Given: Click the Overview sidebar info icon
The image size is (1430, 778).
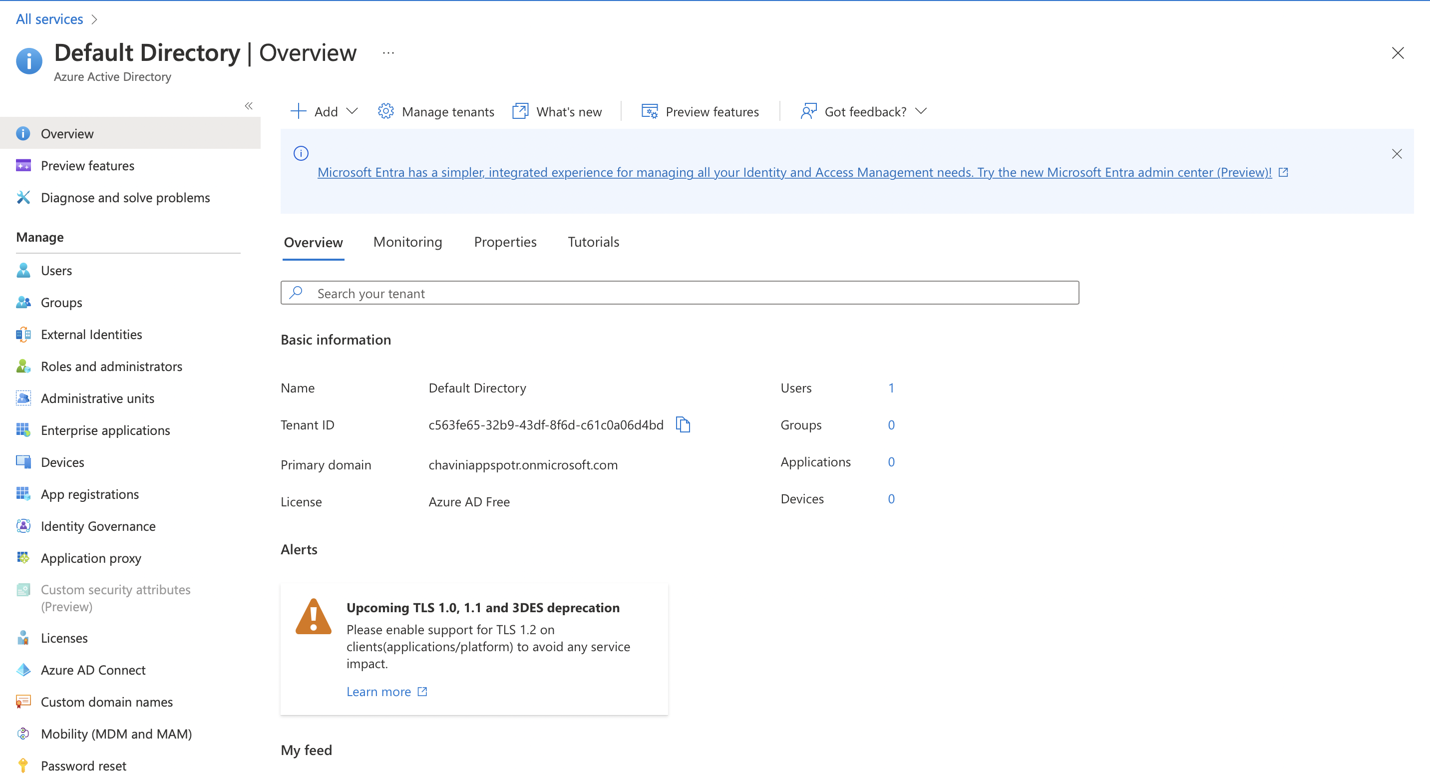Looking at the screenshot, I should pyautogui.click(x=23, y=133).
